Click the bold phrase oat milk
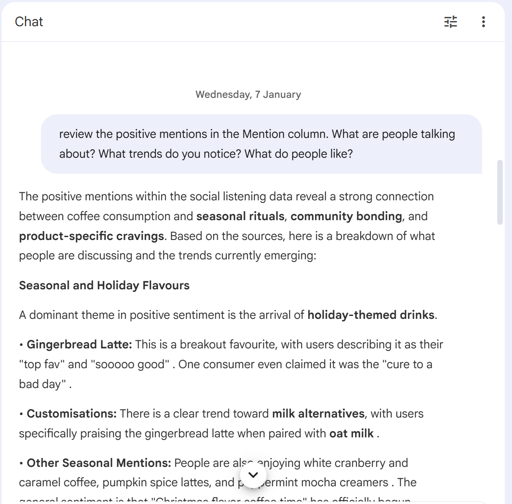The width and height of the screenshot is (512, 504). click(x=351, y=434)
